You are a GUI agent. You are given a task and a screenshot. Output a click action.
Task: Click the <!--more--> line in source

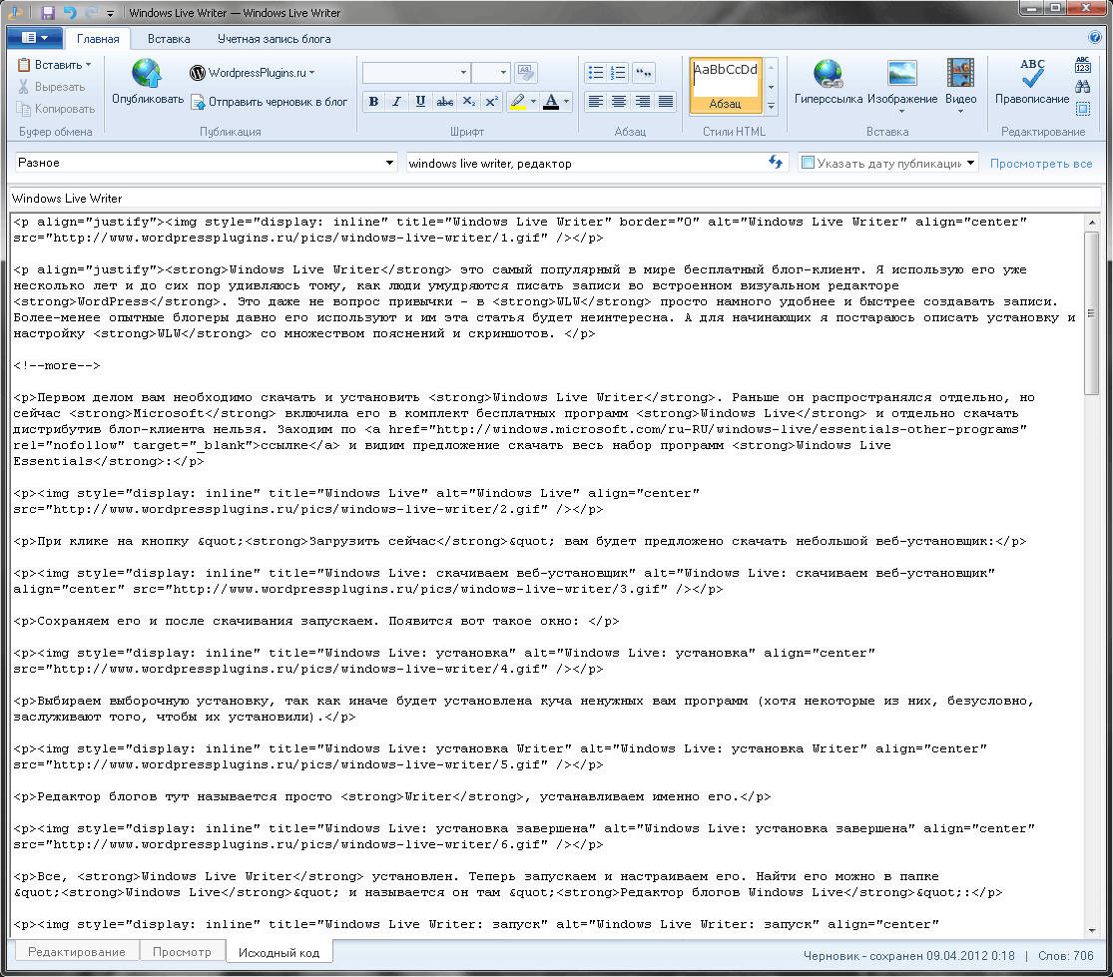coord(57,365)
